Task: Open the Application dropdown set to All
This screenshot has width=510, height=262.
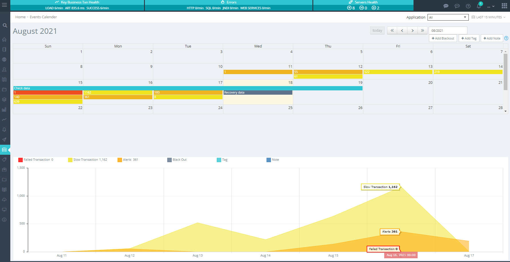Action: pyautogui.click(x=448, y=17)
